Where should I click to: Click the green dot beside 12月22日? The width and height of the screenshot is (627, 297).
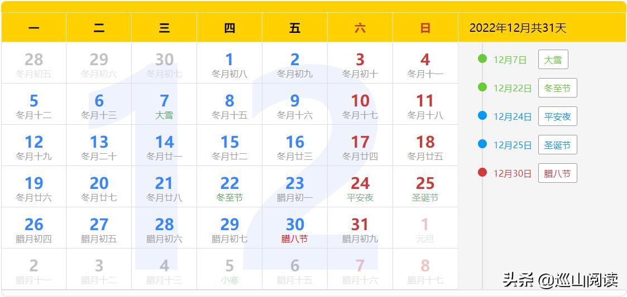tap(482, 87)
